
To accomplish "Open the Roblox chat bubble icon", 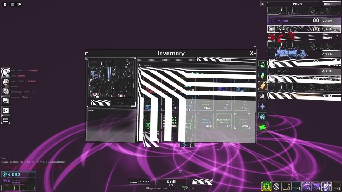I will [x=19, y=4].
